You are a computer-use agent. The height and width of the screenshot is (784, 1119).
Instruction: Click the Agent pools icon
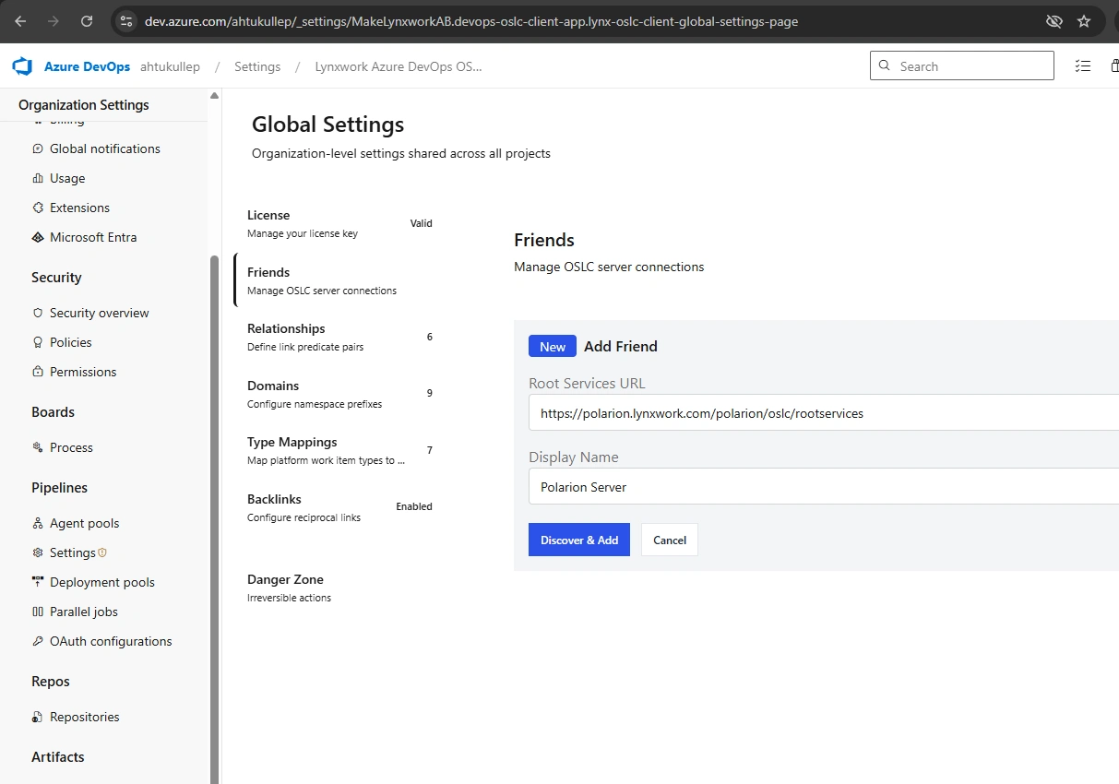tap(38, 523)
